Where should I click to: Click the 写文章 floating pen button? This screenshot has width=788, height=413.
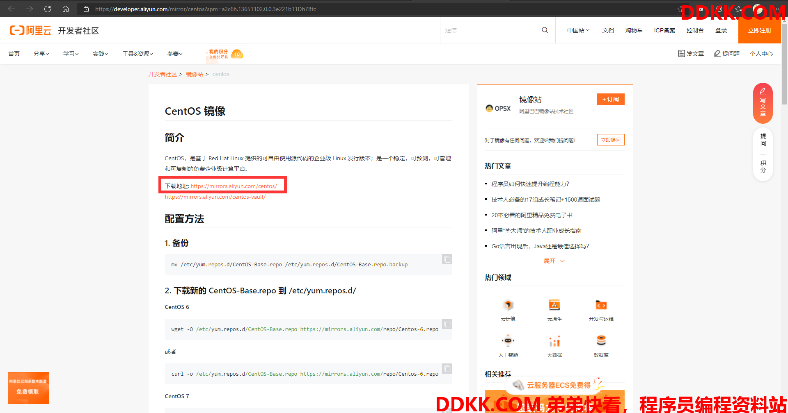[763, 103]
